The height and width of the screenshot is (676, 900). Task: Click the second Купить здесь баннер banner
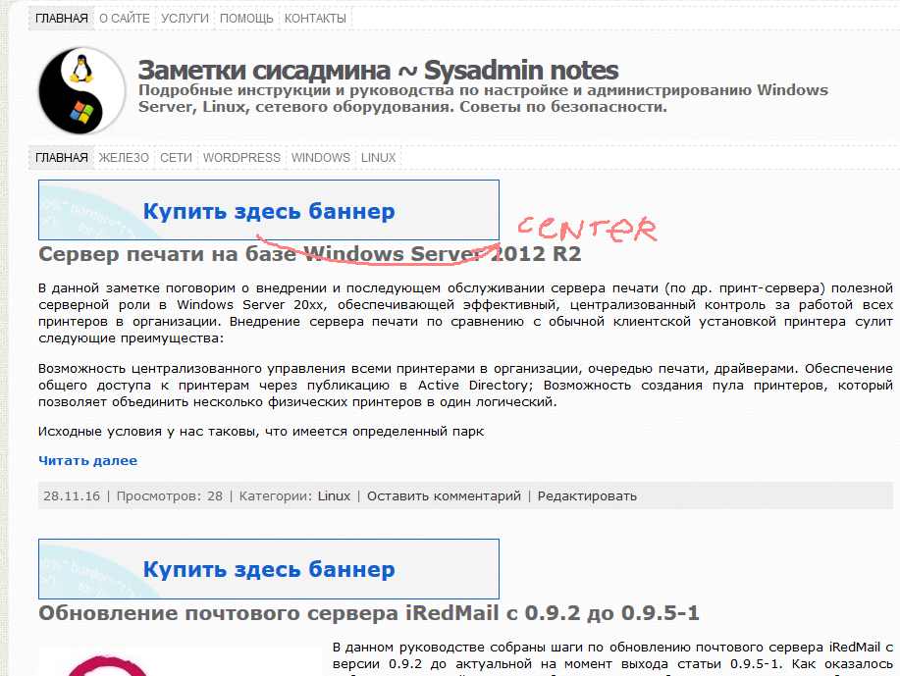pyautogui.click(x=269, y=569)
